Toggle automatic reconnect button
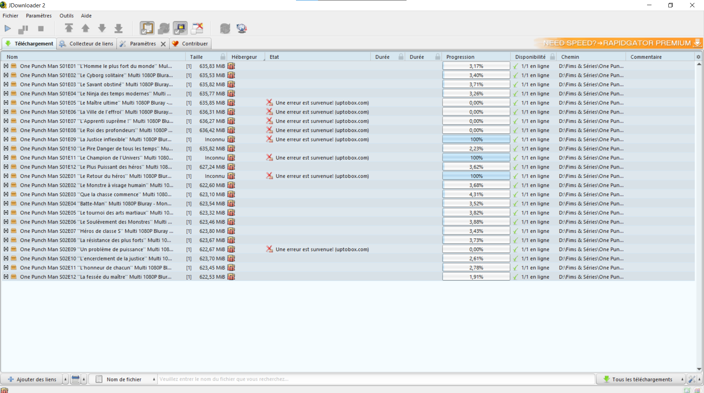The height and width of the screenshot is (393, 704). pyautogui.click(x=164, y=28)
